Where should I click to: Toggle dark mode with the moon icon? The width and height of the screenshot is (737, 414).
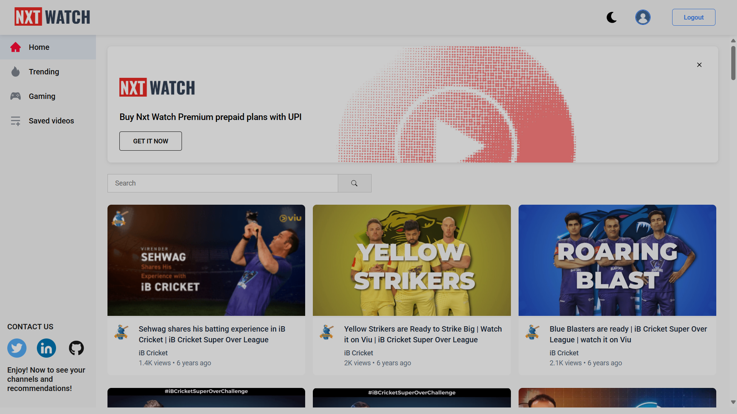(611, 17)
